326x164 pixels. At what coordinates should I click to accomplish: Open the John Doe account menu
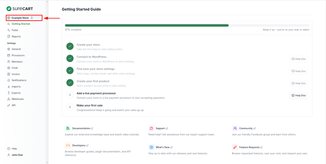(17, 155)
